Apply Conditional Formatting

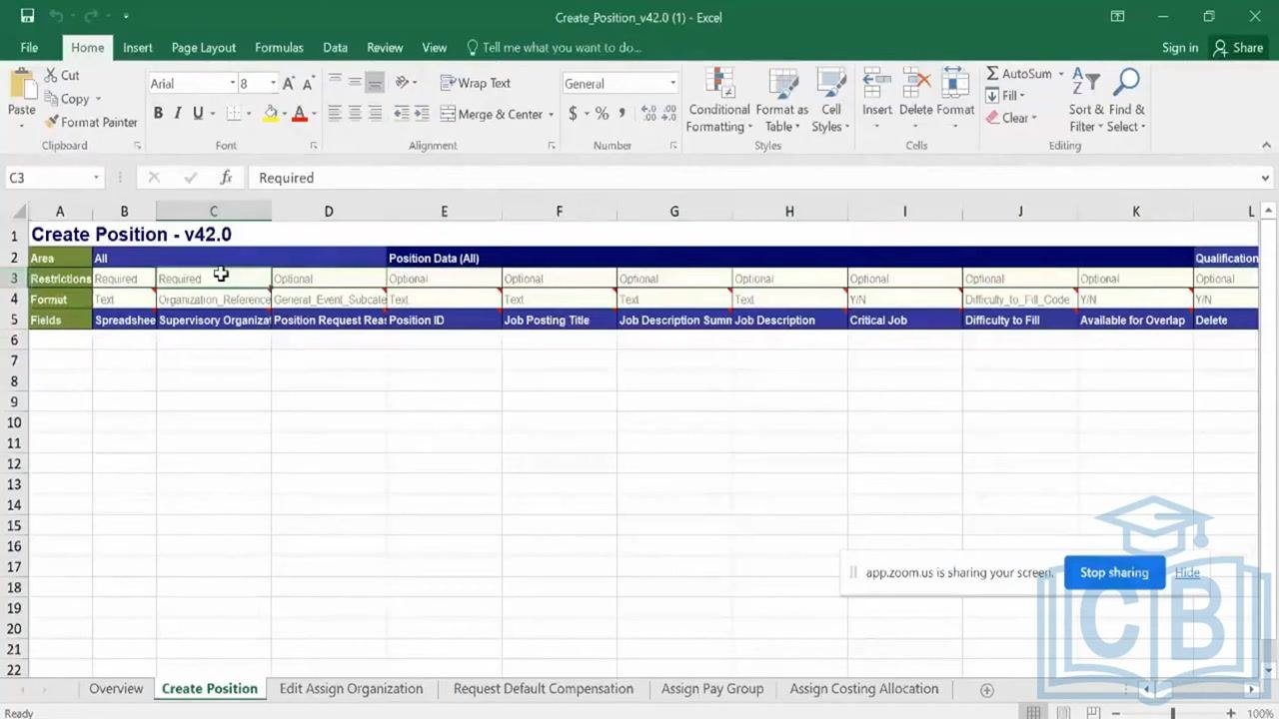tap(718, 100)
